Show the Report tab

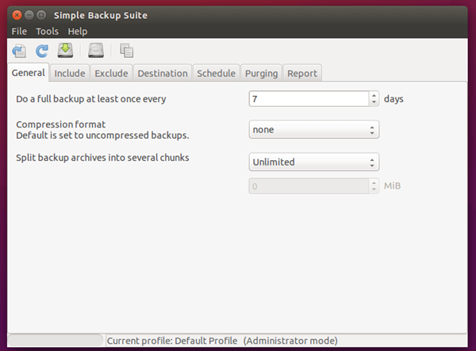pos(302,73)
